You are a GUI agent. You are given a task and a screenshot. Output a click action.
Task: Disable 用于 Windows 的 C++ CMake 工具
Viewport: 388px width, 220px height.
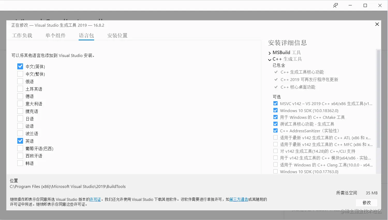[275, 117]
